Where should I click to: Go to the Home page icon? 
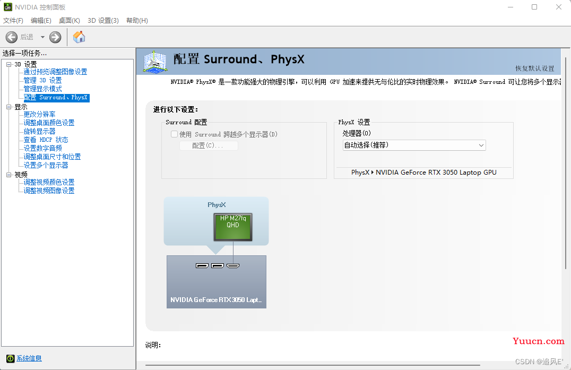(79, 37)
